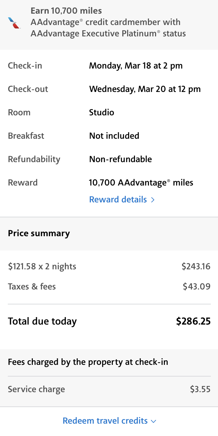
Task: Click the down chevron after Redeem travel credits
Action: click(154, 421)
